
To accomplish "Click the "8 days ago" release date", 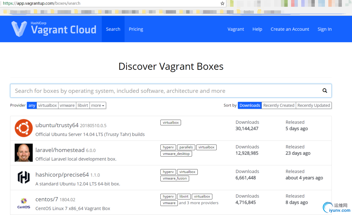I will 297,202.
